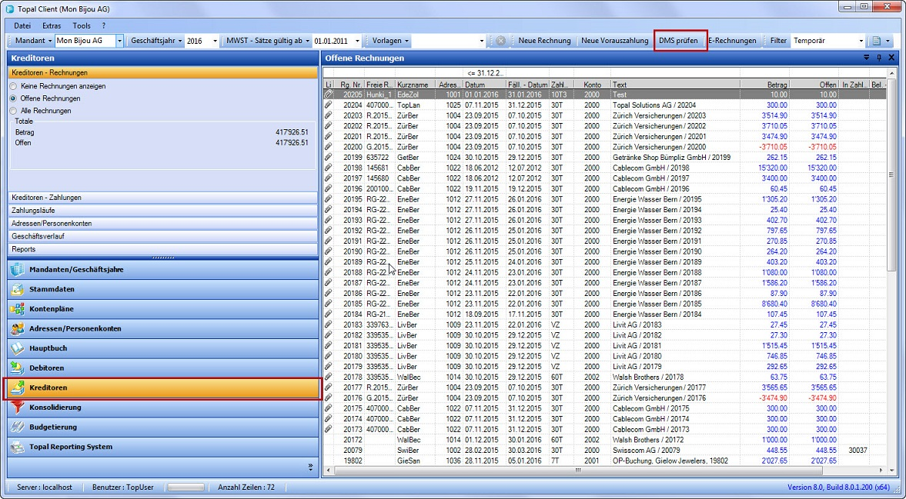The image size is (906, 499).
Task: Open 'Kreditoren - Zahlungen' section
Action: 162,198
